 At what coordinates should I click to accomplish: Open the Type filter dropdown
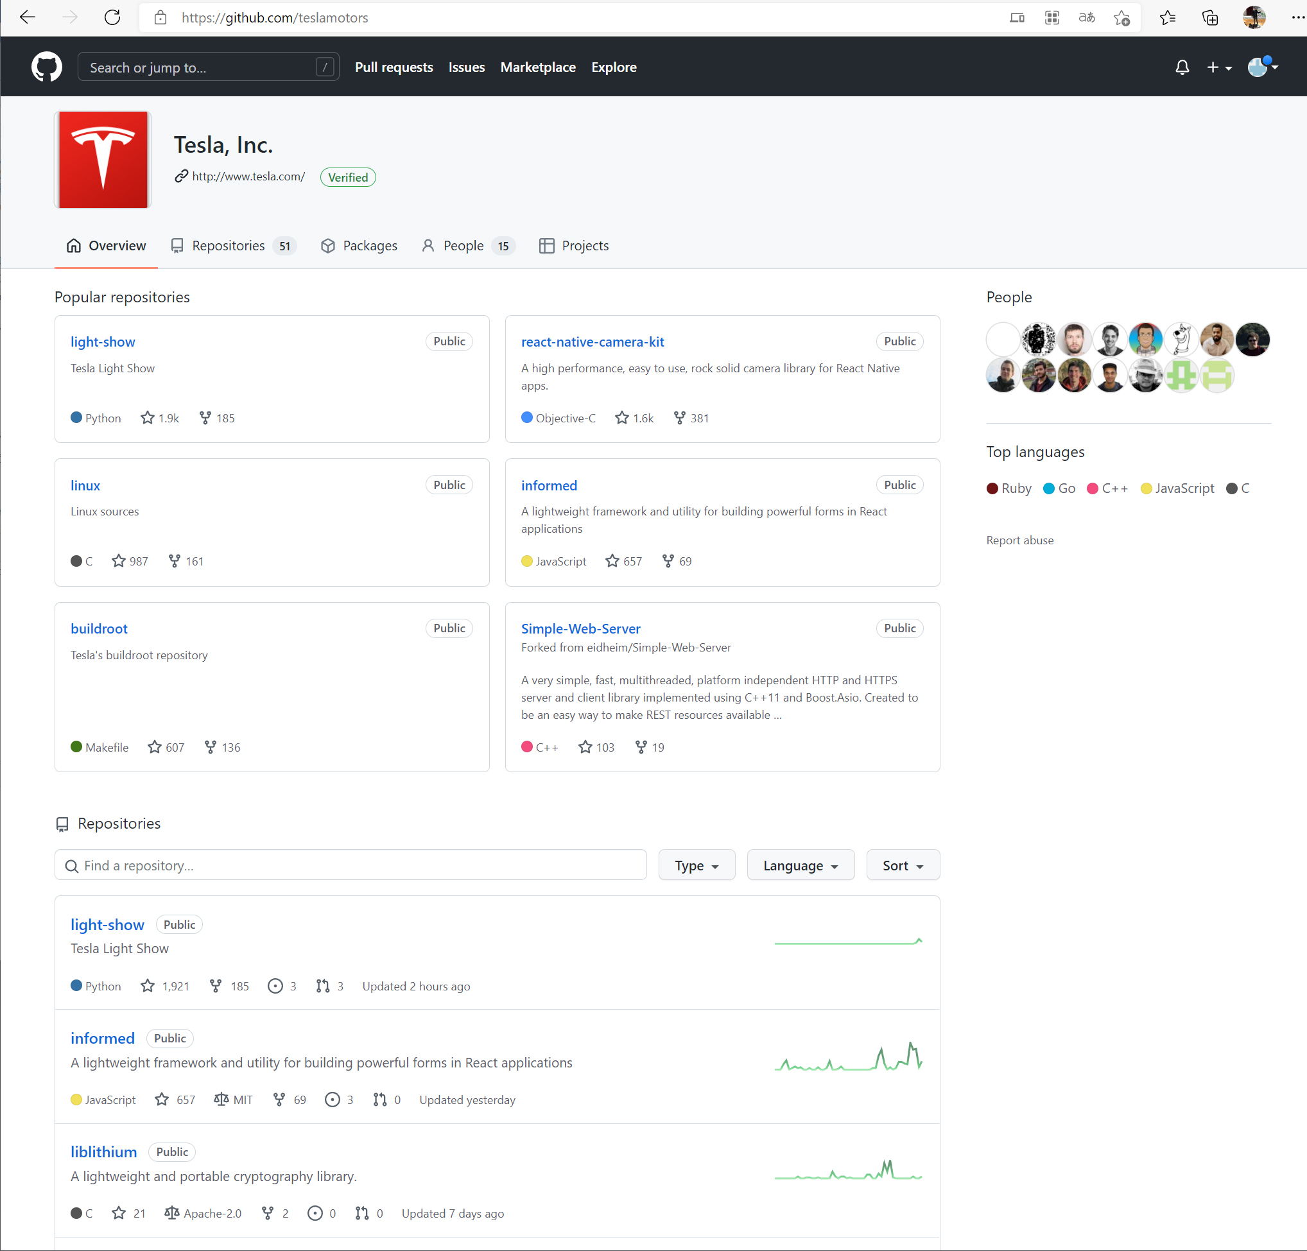click(696, 866)
